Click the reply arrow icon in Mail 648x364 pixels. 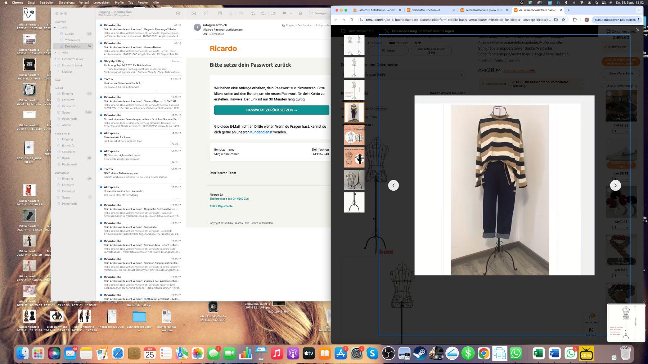point(253,13)
